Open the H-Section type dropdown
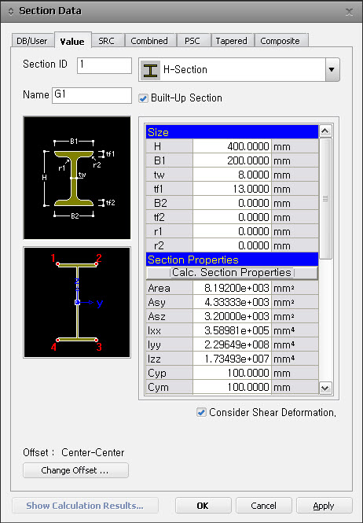The height and width of the screenshot is (523, 363). (332, 70)
